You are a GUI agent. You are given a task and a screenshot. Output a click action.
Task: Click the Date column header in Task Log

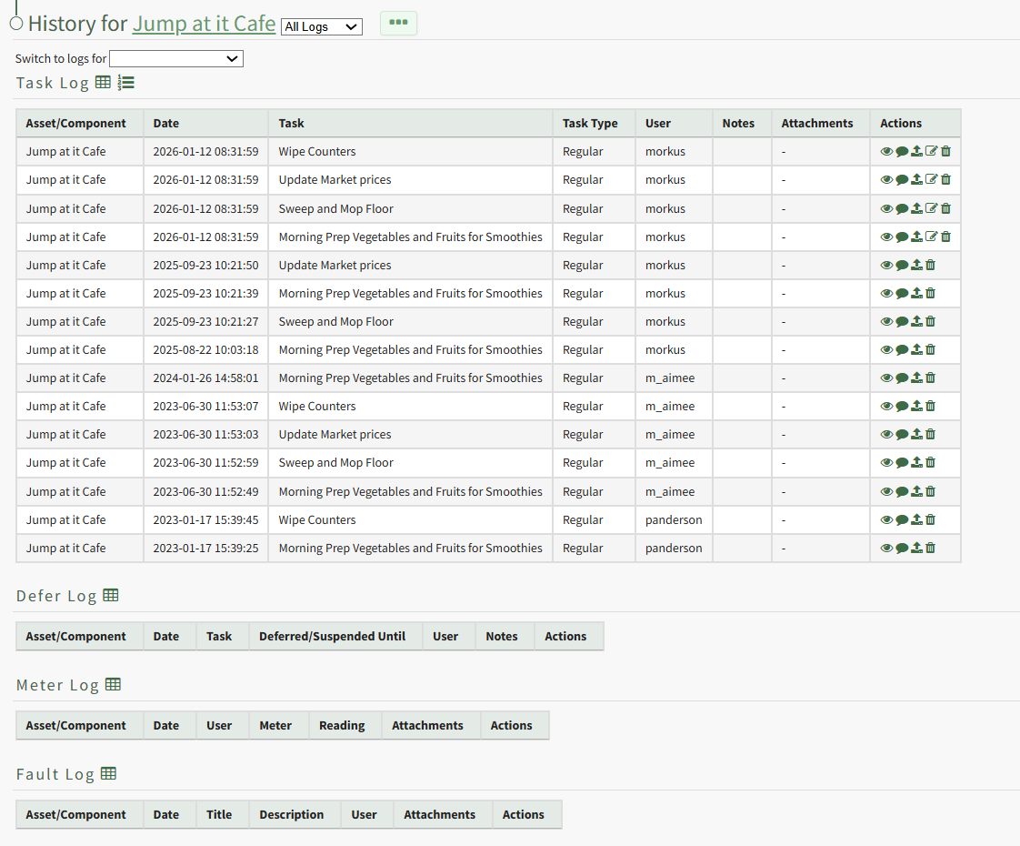[166, 123]
